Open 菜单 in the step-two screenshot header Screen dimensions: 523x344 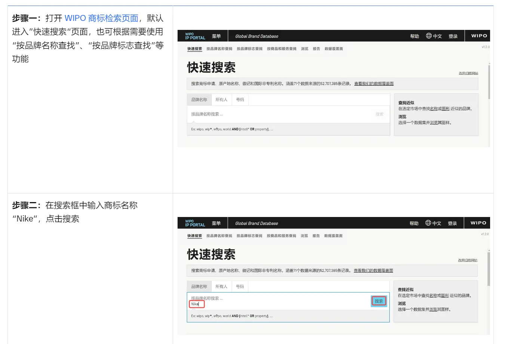click(216, 223)
